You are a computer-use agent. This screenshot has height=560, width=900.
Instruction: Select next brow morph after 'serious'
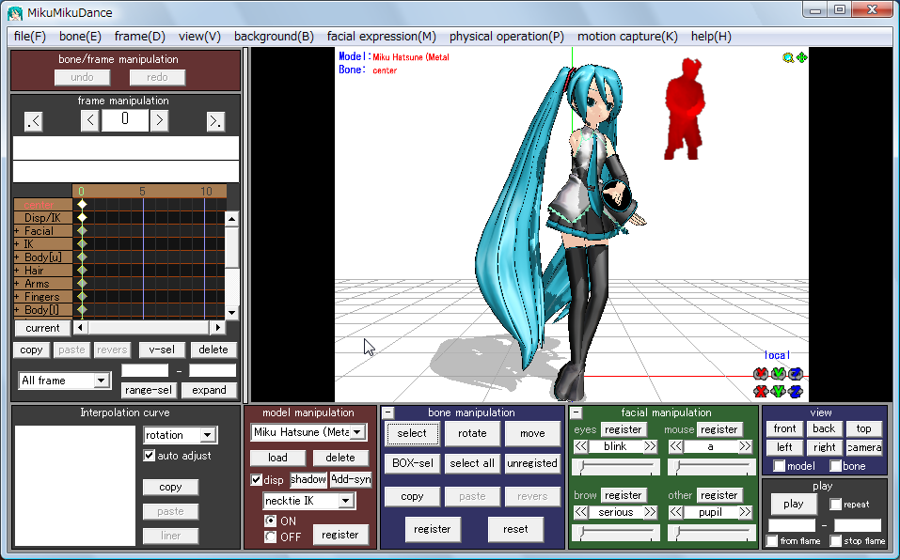pyautogui.click(x=651, y=512)
